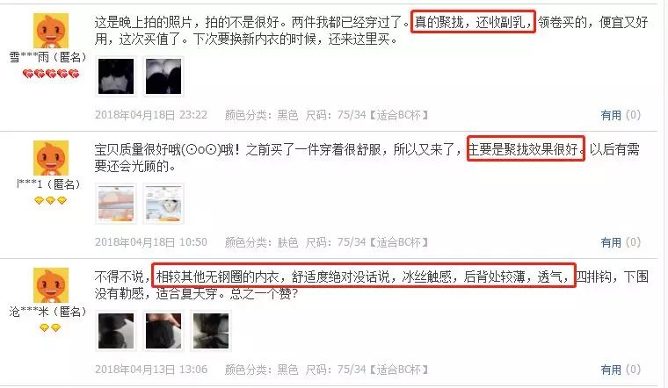This screenshot has height=388, width=668.
Task: Click highlighted text 真的聚拢，还收副乳
Action: coord(473,22)
